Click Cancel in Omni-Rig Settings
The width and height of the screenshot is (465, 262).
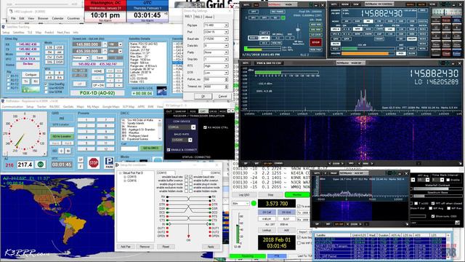[222, 96]
